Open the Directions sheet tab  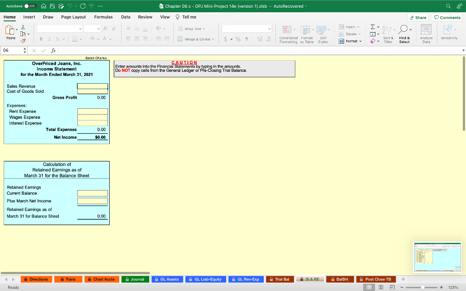(36, 279)
